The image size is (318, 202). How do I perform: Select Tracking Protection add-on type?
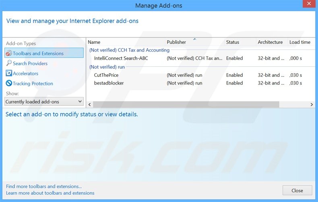[33, 84]
